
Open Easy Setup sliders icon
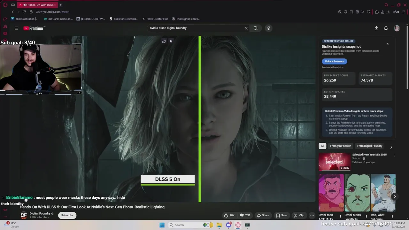click(x=404, y=12)
